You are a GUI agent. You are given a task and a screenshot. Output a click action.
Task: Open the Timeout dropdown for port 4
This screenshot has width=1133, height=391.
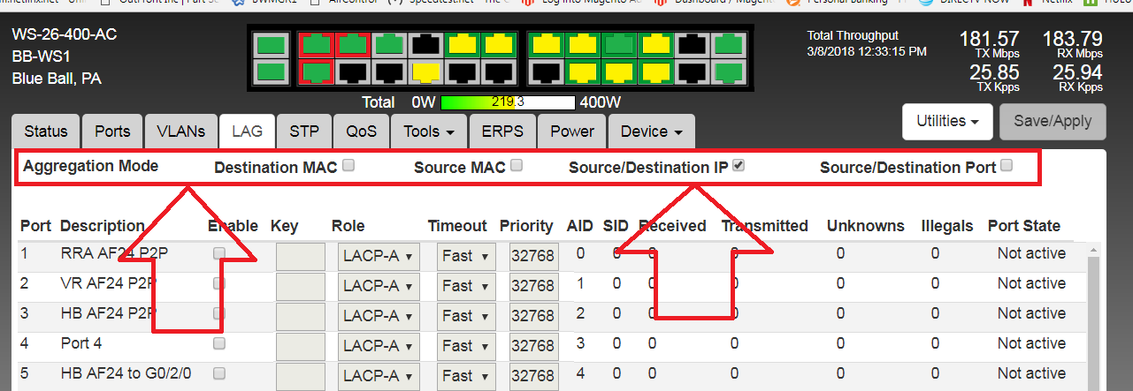pyautogui.click(x=466, y=345)
